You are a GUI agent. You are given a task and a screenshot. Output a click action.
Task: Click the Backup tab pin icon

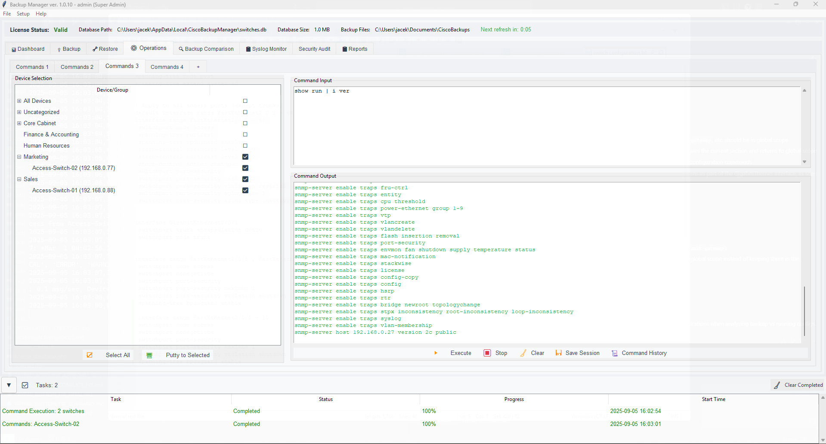pyautogui.click(x=59, y=49)
